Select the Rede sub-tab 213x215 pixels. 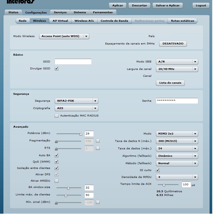(22, 21)
